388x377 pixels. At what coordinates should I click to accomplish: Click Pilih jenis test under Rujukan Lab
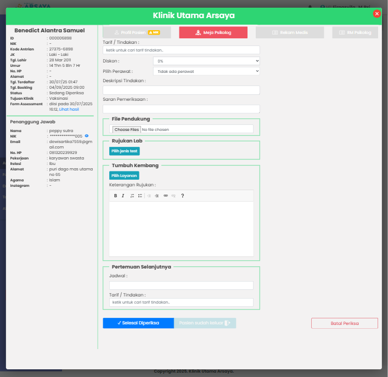pos(125,151)
